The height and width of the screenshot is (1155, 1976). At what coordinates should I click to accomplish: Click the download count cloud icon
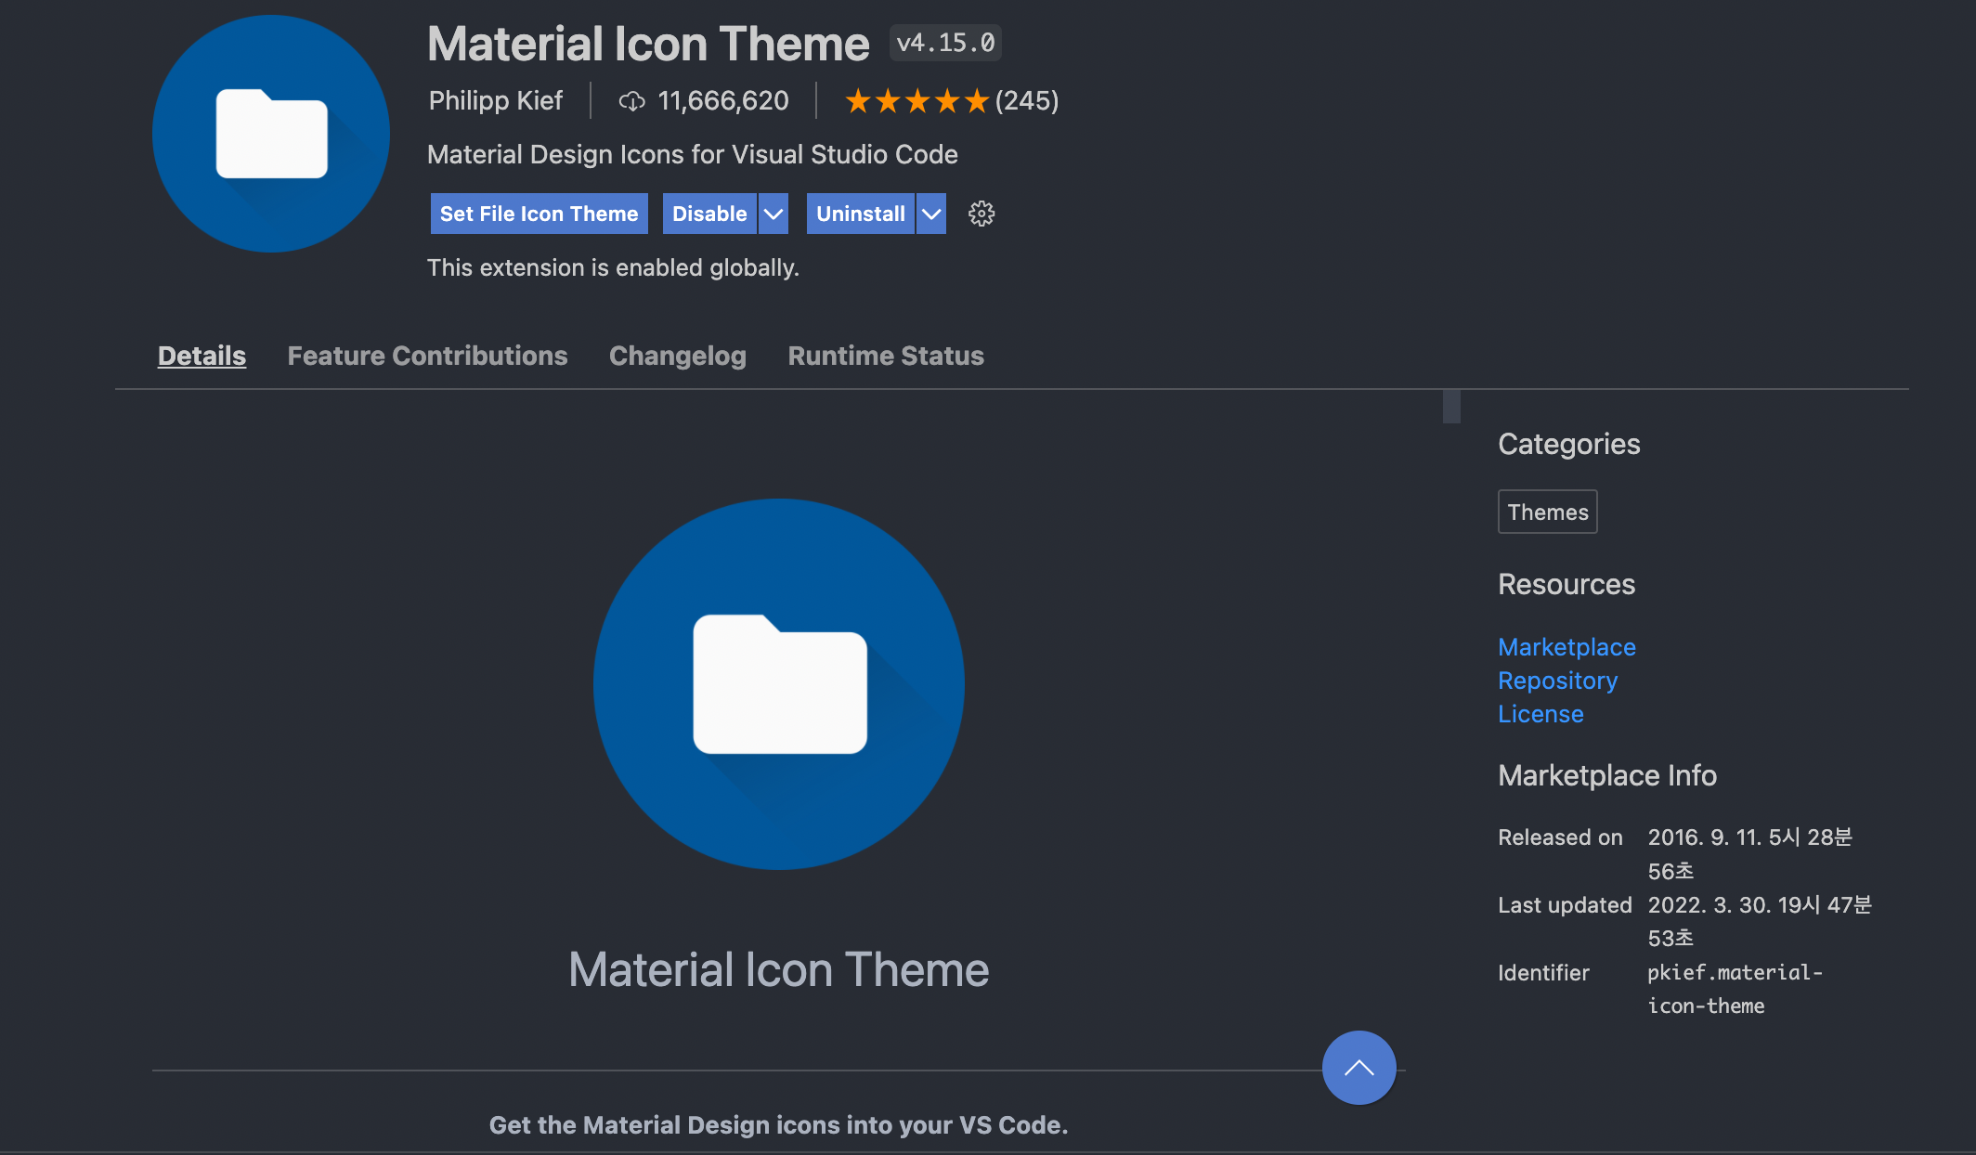631,101
